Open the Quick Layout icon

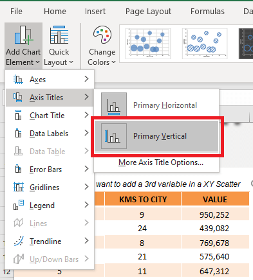click(x=59, y=35)
